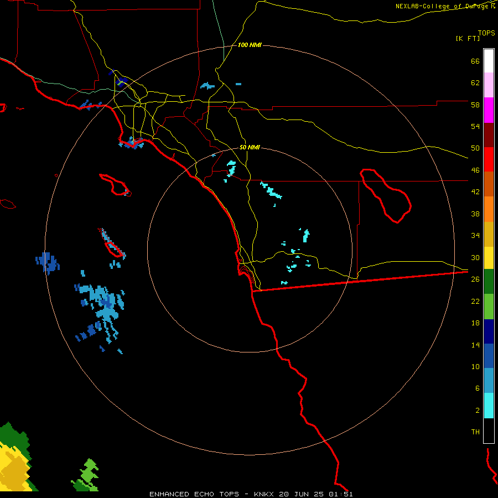Select the light pink legend swatch
Viewport: 498px width, 498px height.
coord(489,85)
